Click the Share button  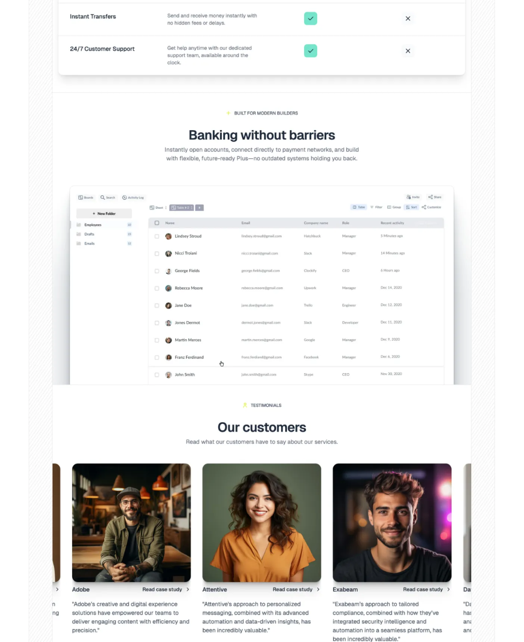tap(435, 197)
